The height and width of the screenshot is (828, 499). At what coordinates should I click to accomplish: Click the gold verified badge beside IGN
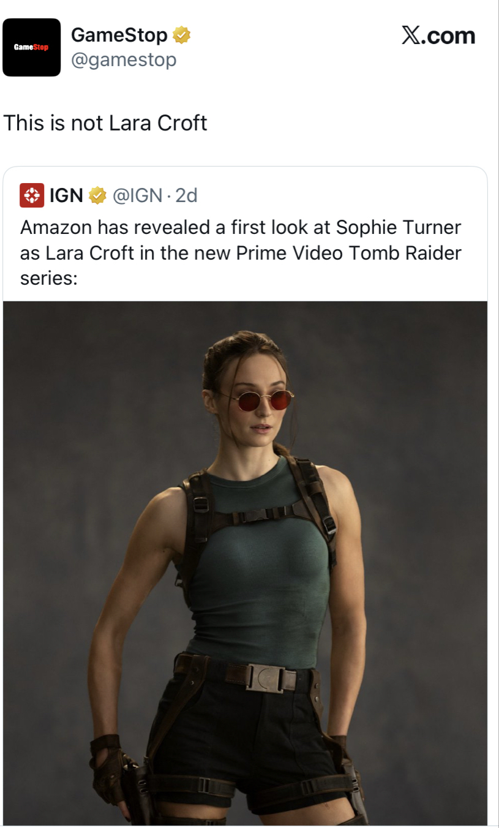pyautogui.click(x=97, y=195)
